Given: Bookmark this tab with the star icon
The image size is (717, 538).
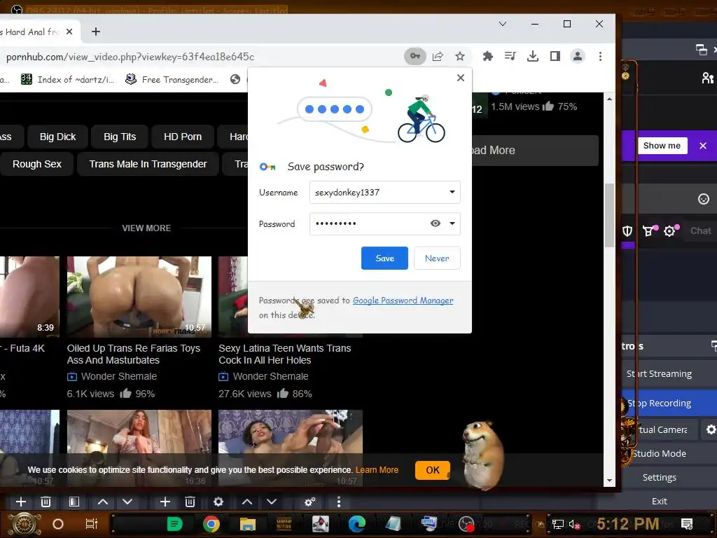Looking at the screenshot, I should 460,56.
